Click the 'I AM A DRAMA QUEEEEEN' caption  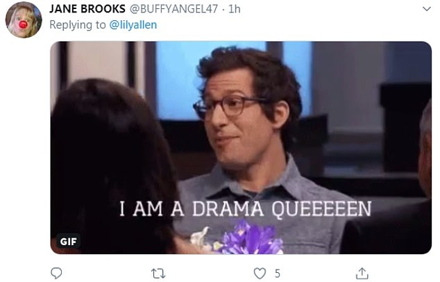click(x=245, y=208)
